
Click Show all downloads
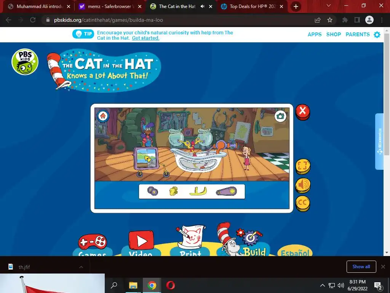tap(361, 267)
